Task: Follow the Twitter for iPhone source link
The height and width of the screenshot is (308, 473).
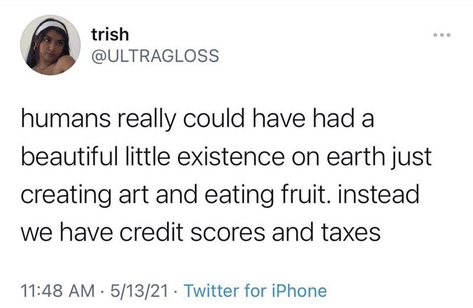Action: [255, 290]
